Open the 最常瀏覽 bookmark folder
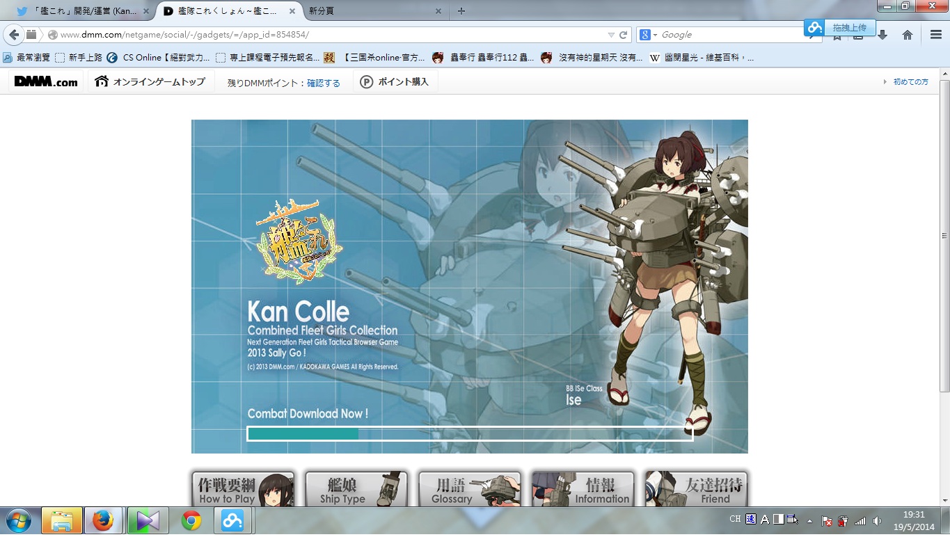This screenshot has width=950, height=537. [26, 58]
